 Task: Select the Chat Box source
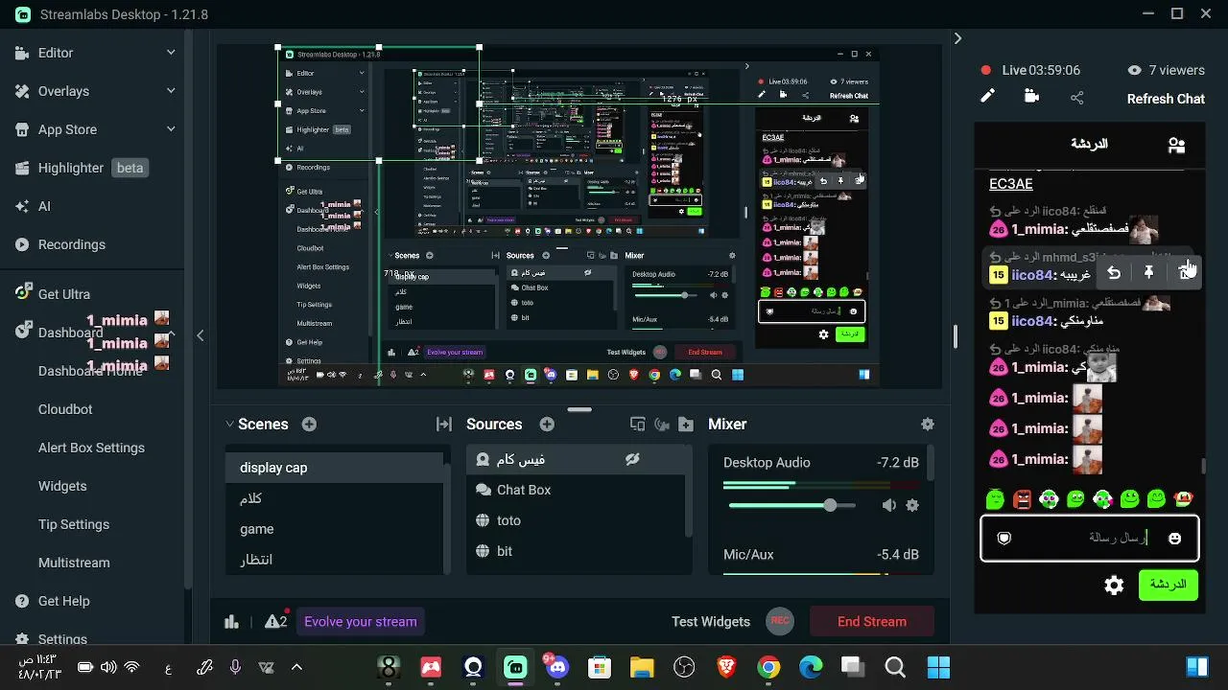pos(577,490)
